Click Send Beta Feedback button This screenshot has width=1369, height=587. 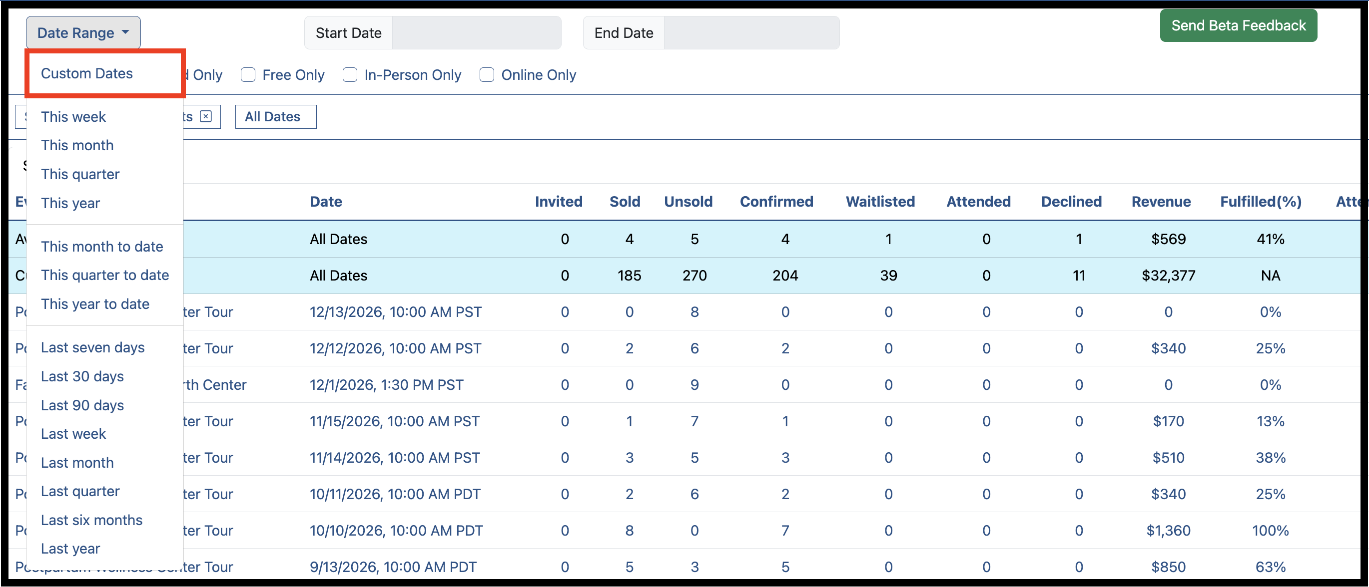point(1238,25)
